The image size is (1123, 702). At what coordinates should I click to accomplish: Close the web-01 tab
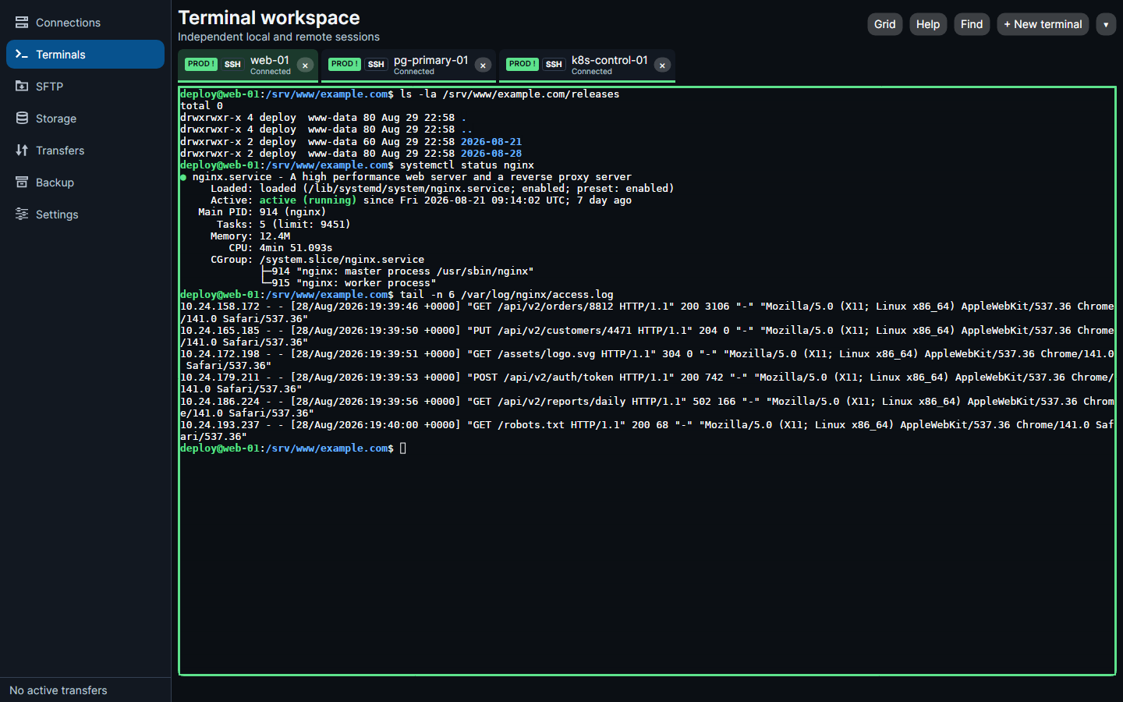click(305, 66)
